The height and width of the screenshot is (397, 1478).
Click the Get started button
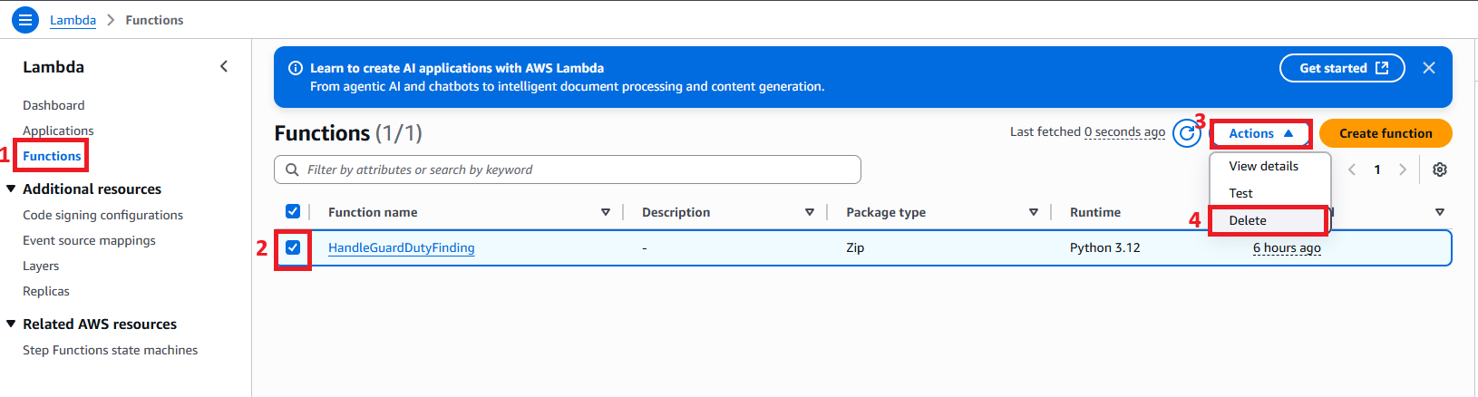1342,68
